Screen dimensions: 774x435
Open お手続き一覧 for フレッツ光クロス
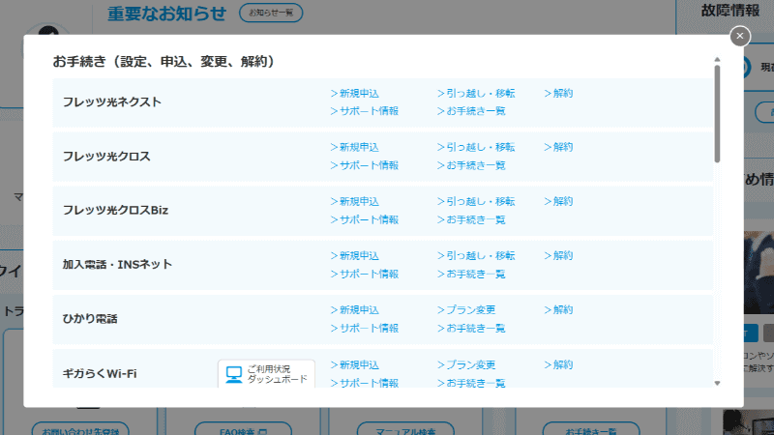tap(471, 165)
